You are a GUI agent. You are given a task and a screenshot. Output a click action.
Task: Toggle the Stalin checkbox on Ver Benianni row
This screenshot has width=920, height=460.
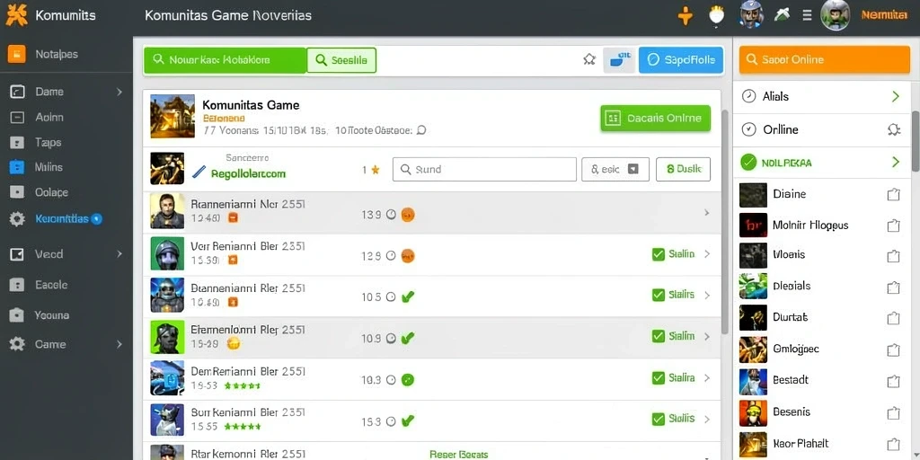click(659, 254)
